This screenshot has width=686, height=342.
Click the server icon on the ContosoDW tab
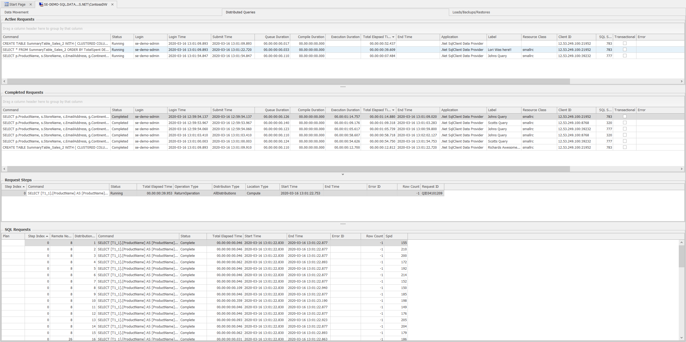pyautogui.click(x=41, y=4)
